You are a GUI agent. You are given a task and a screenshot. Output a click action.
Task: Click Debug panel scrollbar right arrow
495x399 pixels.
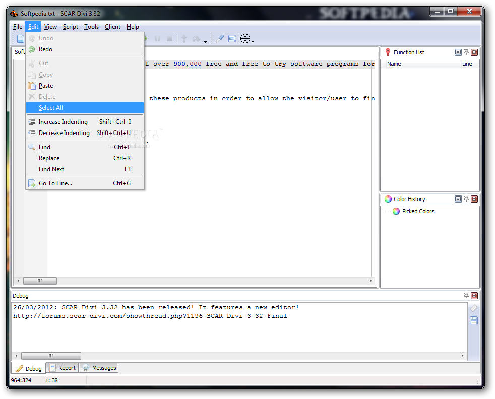(462, 356)
